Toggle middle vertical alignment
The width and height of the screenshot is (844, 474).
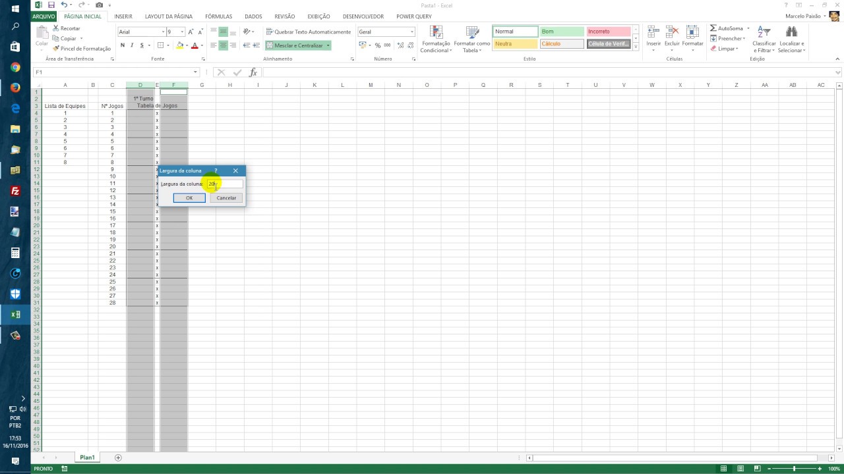(x=223, y=32)
